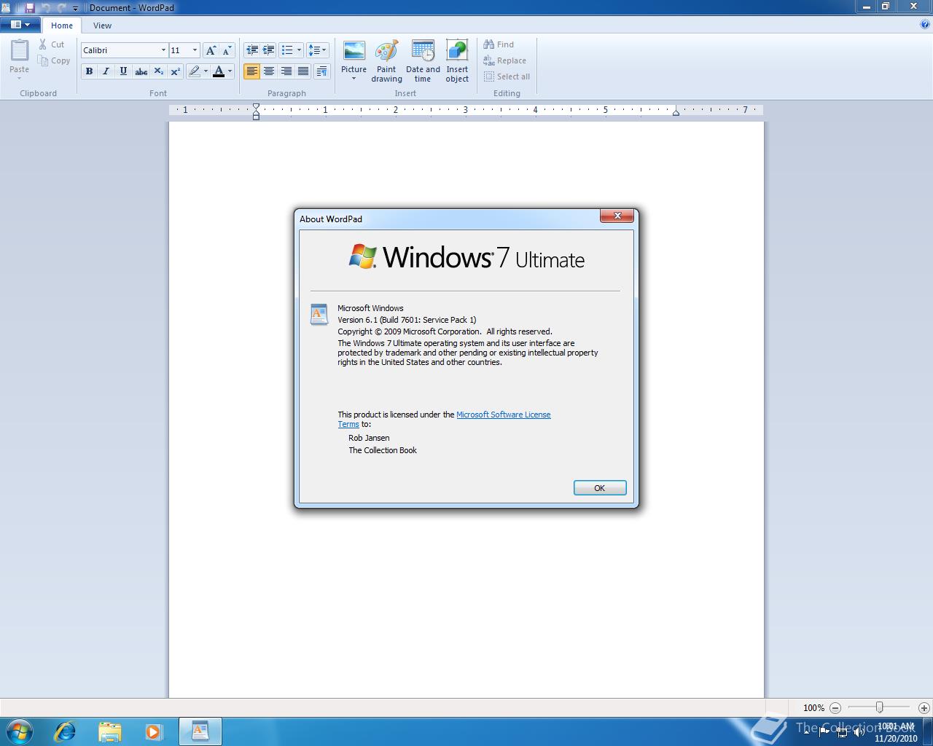933x746 pixels.
Task: Insert a Picture using the landscape icon
Action: 354,51
